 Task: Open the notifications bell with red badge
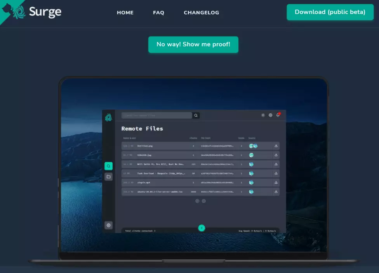[x=277, y=114]
